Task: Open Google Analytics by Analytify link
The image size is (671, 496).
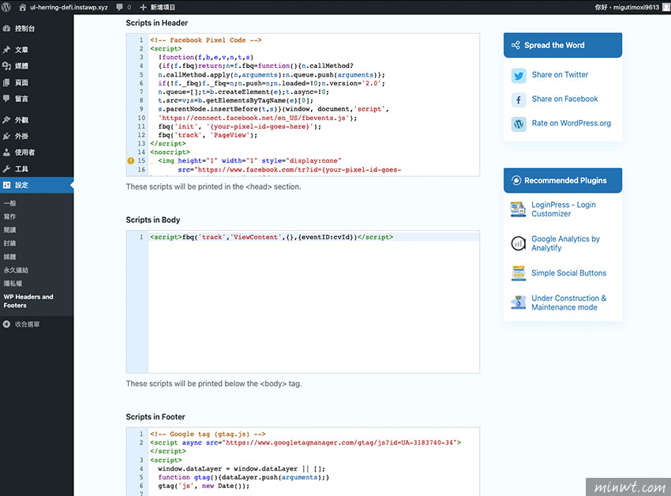Action: tap(565, 243)
